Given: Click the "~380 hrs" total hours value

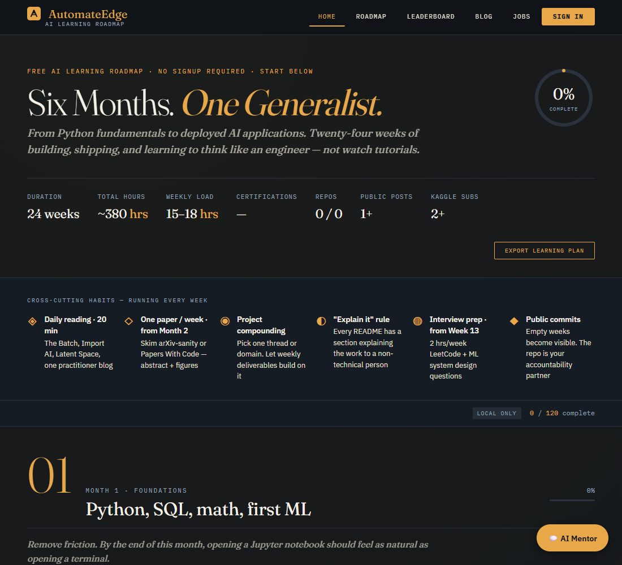Looking at the screenshot, I should [x=123, y=214].
